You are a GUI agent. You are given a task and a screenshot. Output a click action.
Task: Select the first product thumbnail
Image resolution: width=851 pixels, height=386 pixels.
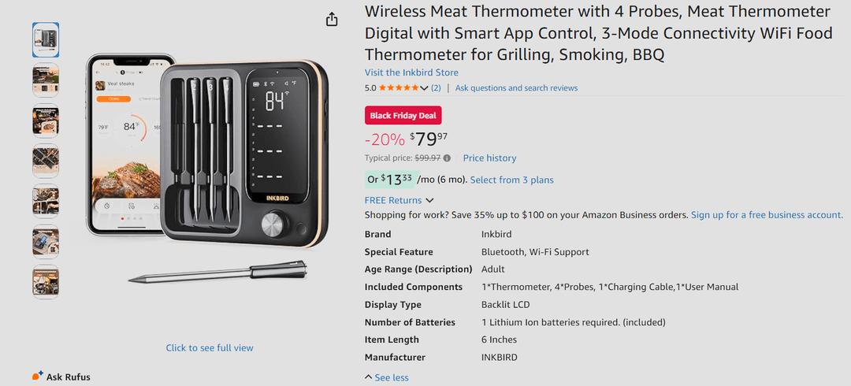[45, 39]
